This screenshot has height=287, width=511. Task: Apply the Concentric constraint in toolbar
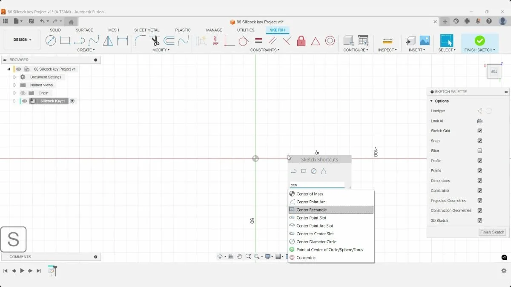tap(330, 41)
